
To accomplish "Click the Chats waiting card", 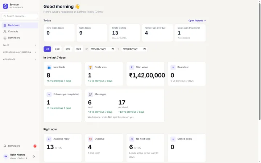I will click(x=124, y=33).
